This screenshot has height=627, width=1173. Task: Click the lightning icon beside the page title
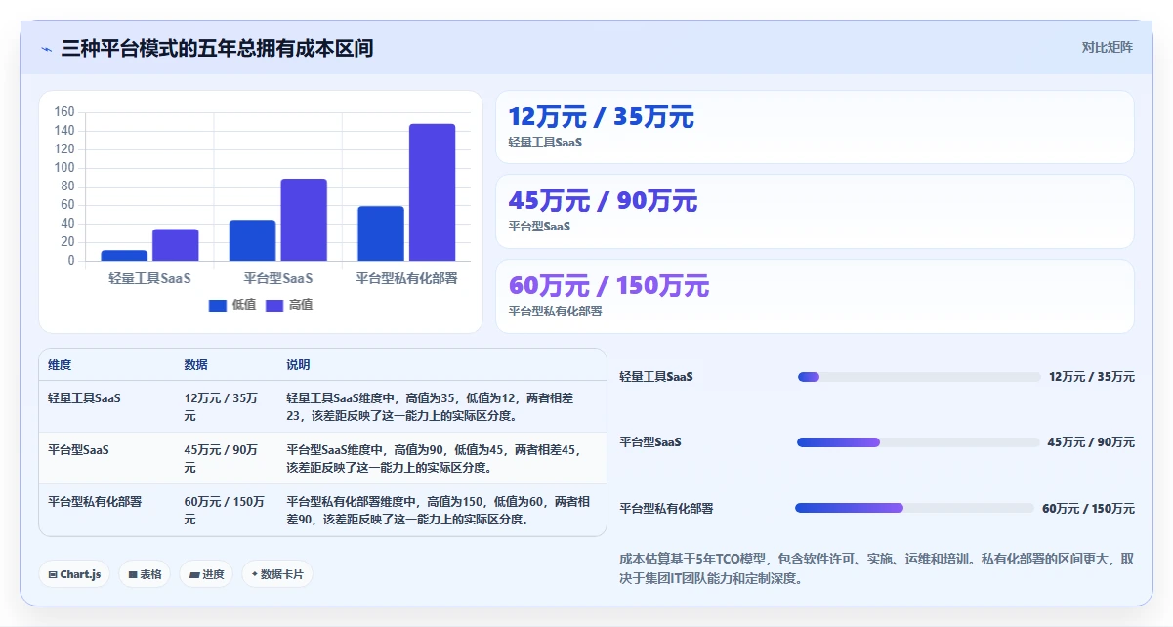47,49
